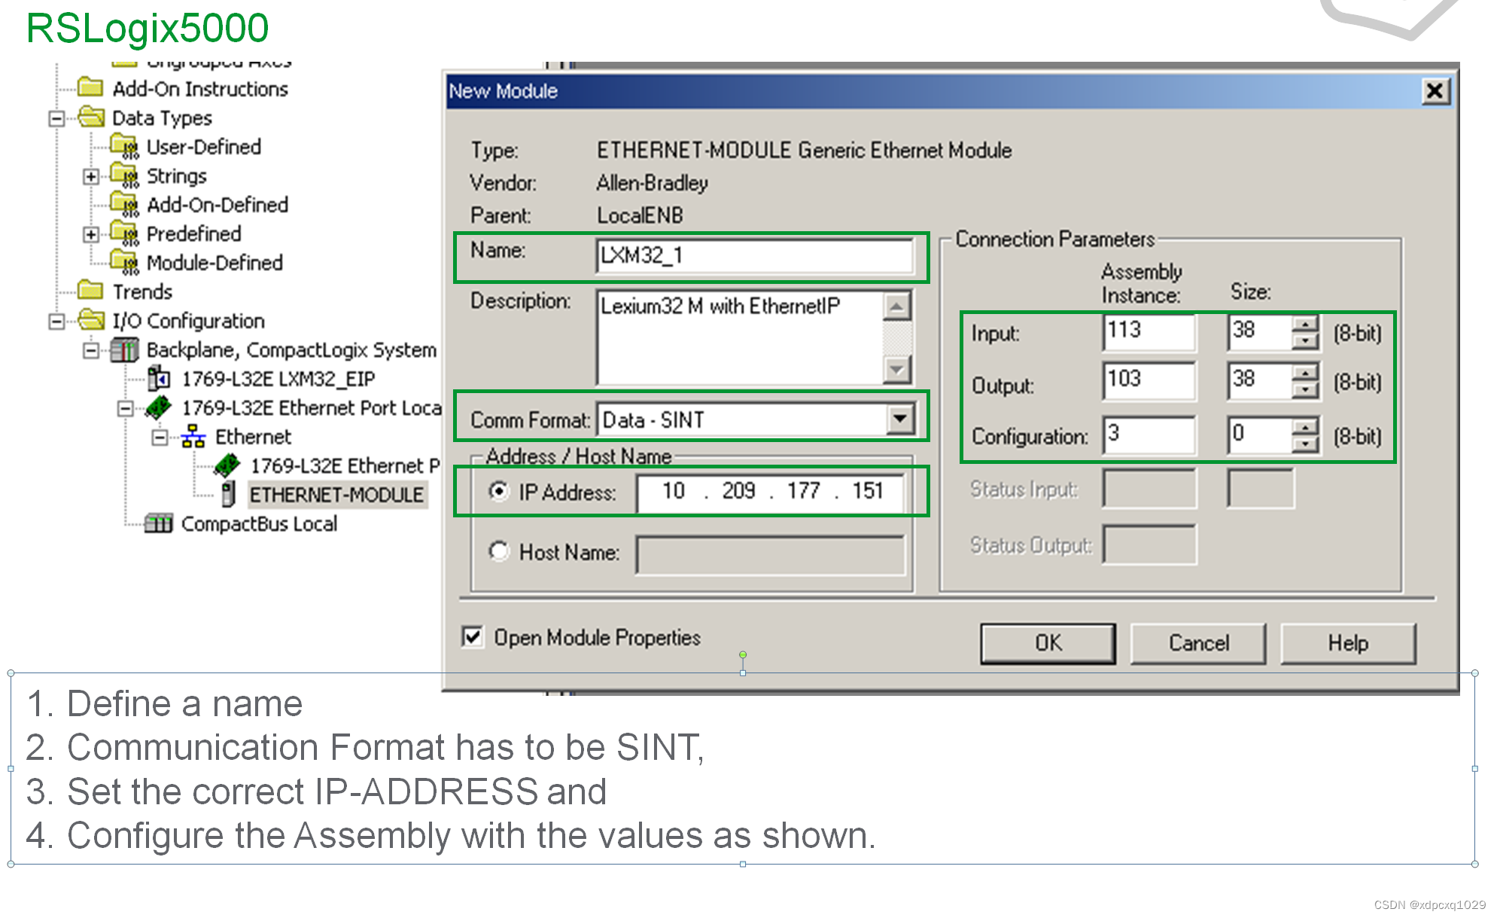Image resolution: width=1497 pixels, height=918 pixels.
Task: Click the Backplane CompactLogix System icon
Action: pos(124,349)
